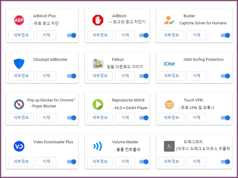Click the 'Captcha Solver for Humans' text
Screen dimensions: 238x178
(203, 23)
